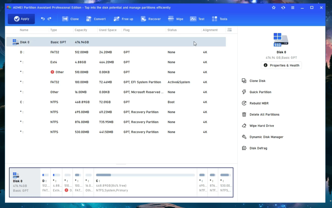The width and height of the screenshot is (332, 208).
Task: Select the C: NTFS partition row
Action: click(116, 102)
